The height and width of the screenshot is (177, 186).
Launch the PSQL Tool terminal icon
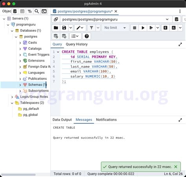click(44, 11)
